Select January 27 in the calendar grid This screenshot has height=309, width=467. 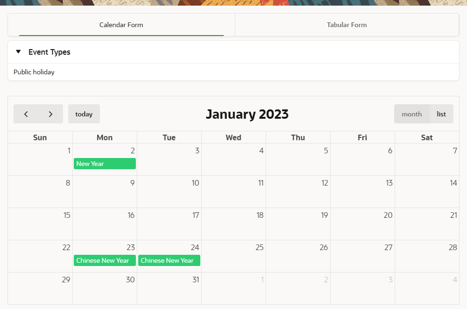[x=362, y=256]
